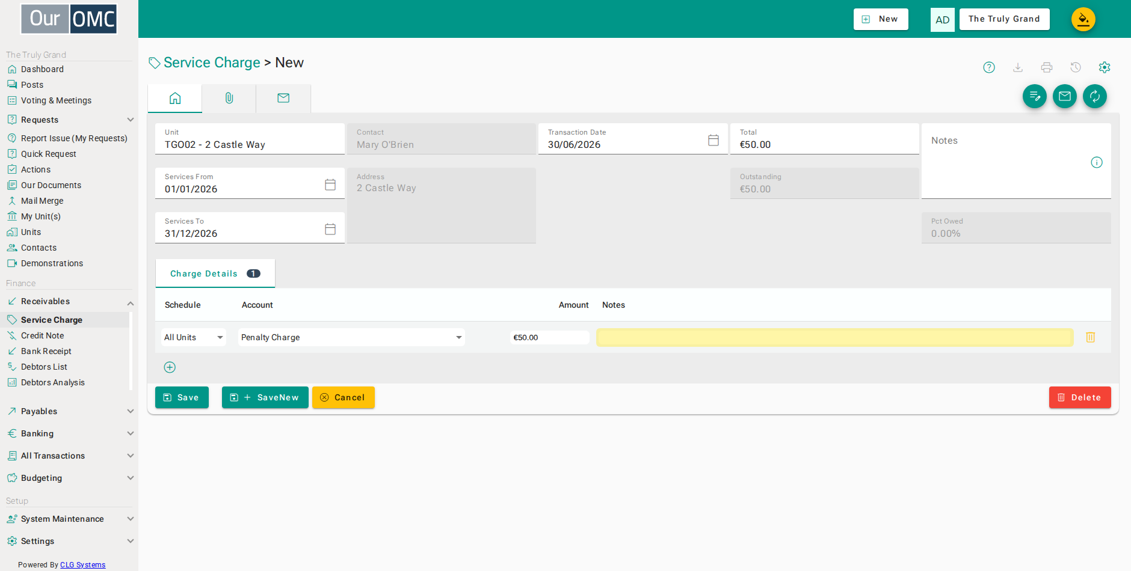The image size is (1131, 571).
Task: Click the New button in top bar
Action: (x=881, y=19)
